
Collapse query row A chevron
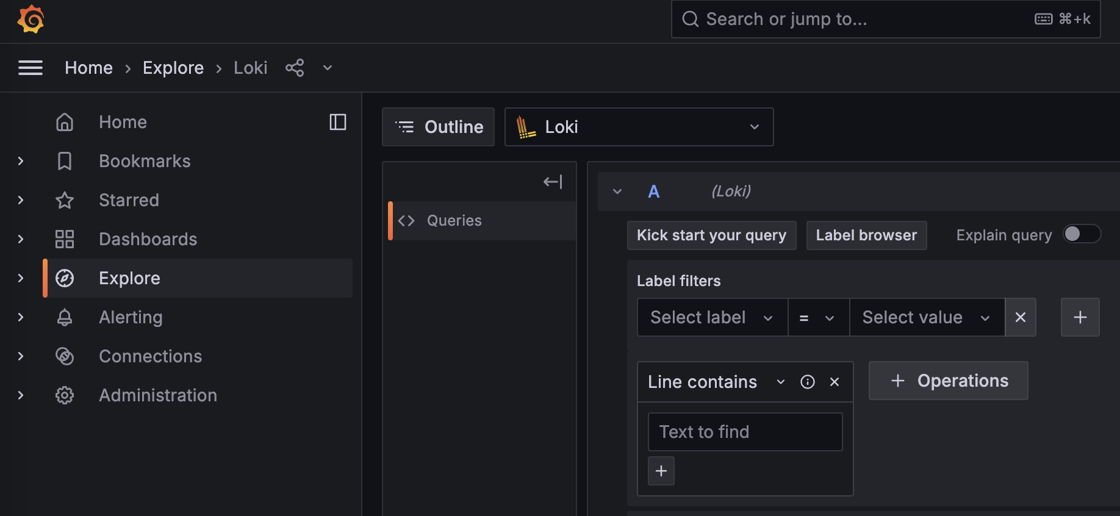click(617, 192)
